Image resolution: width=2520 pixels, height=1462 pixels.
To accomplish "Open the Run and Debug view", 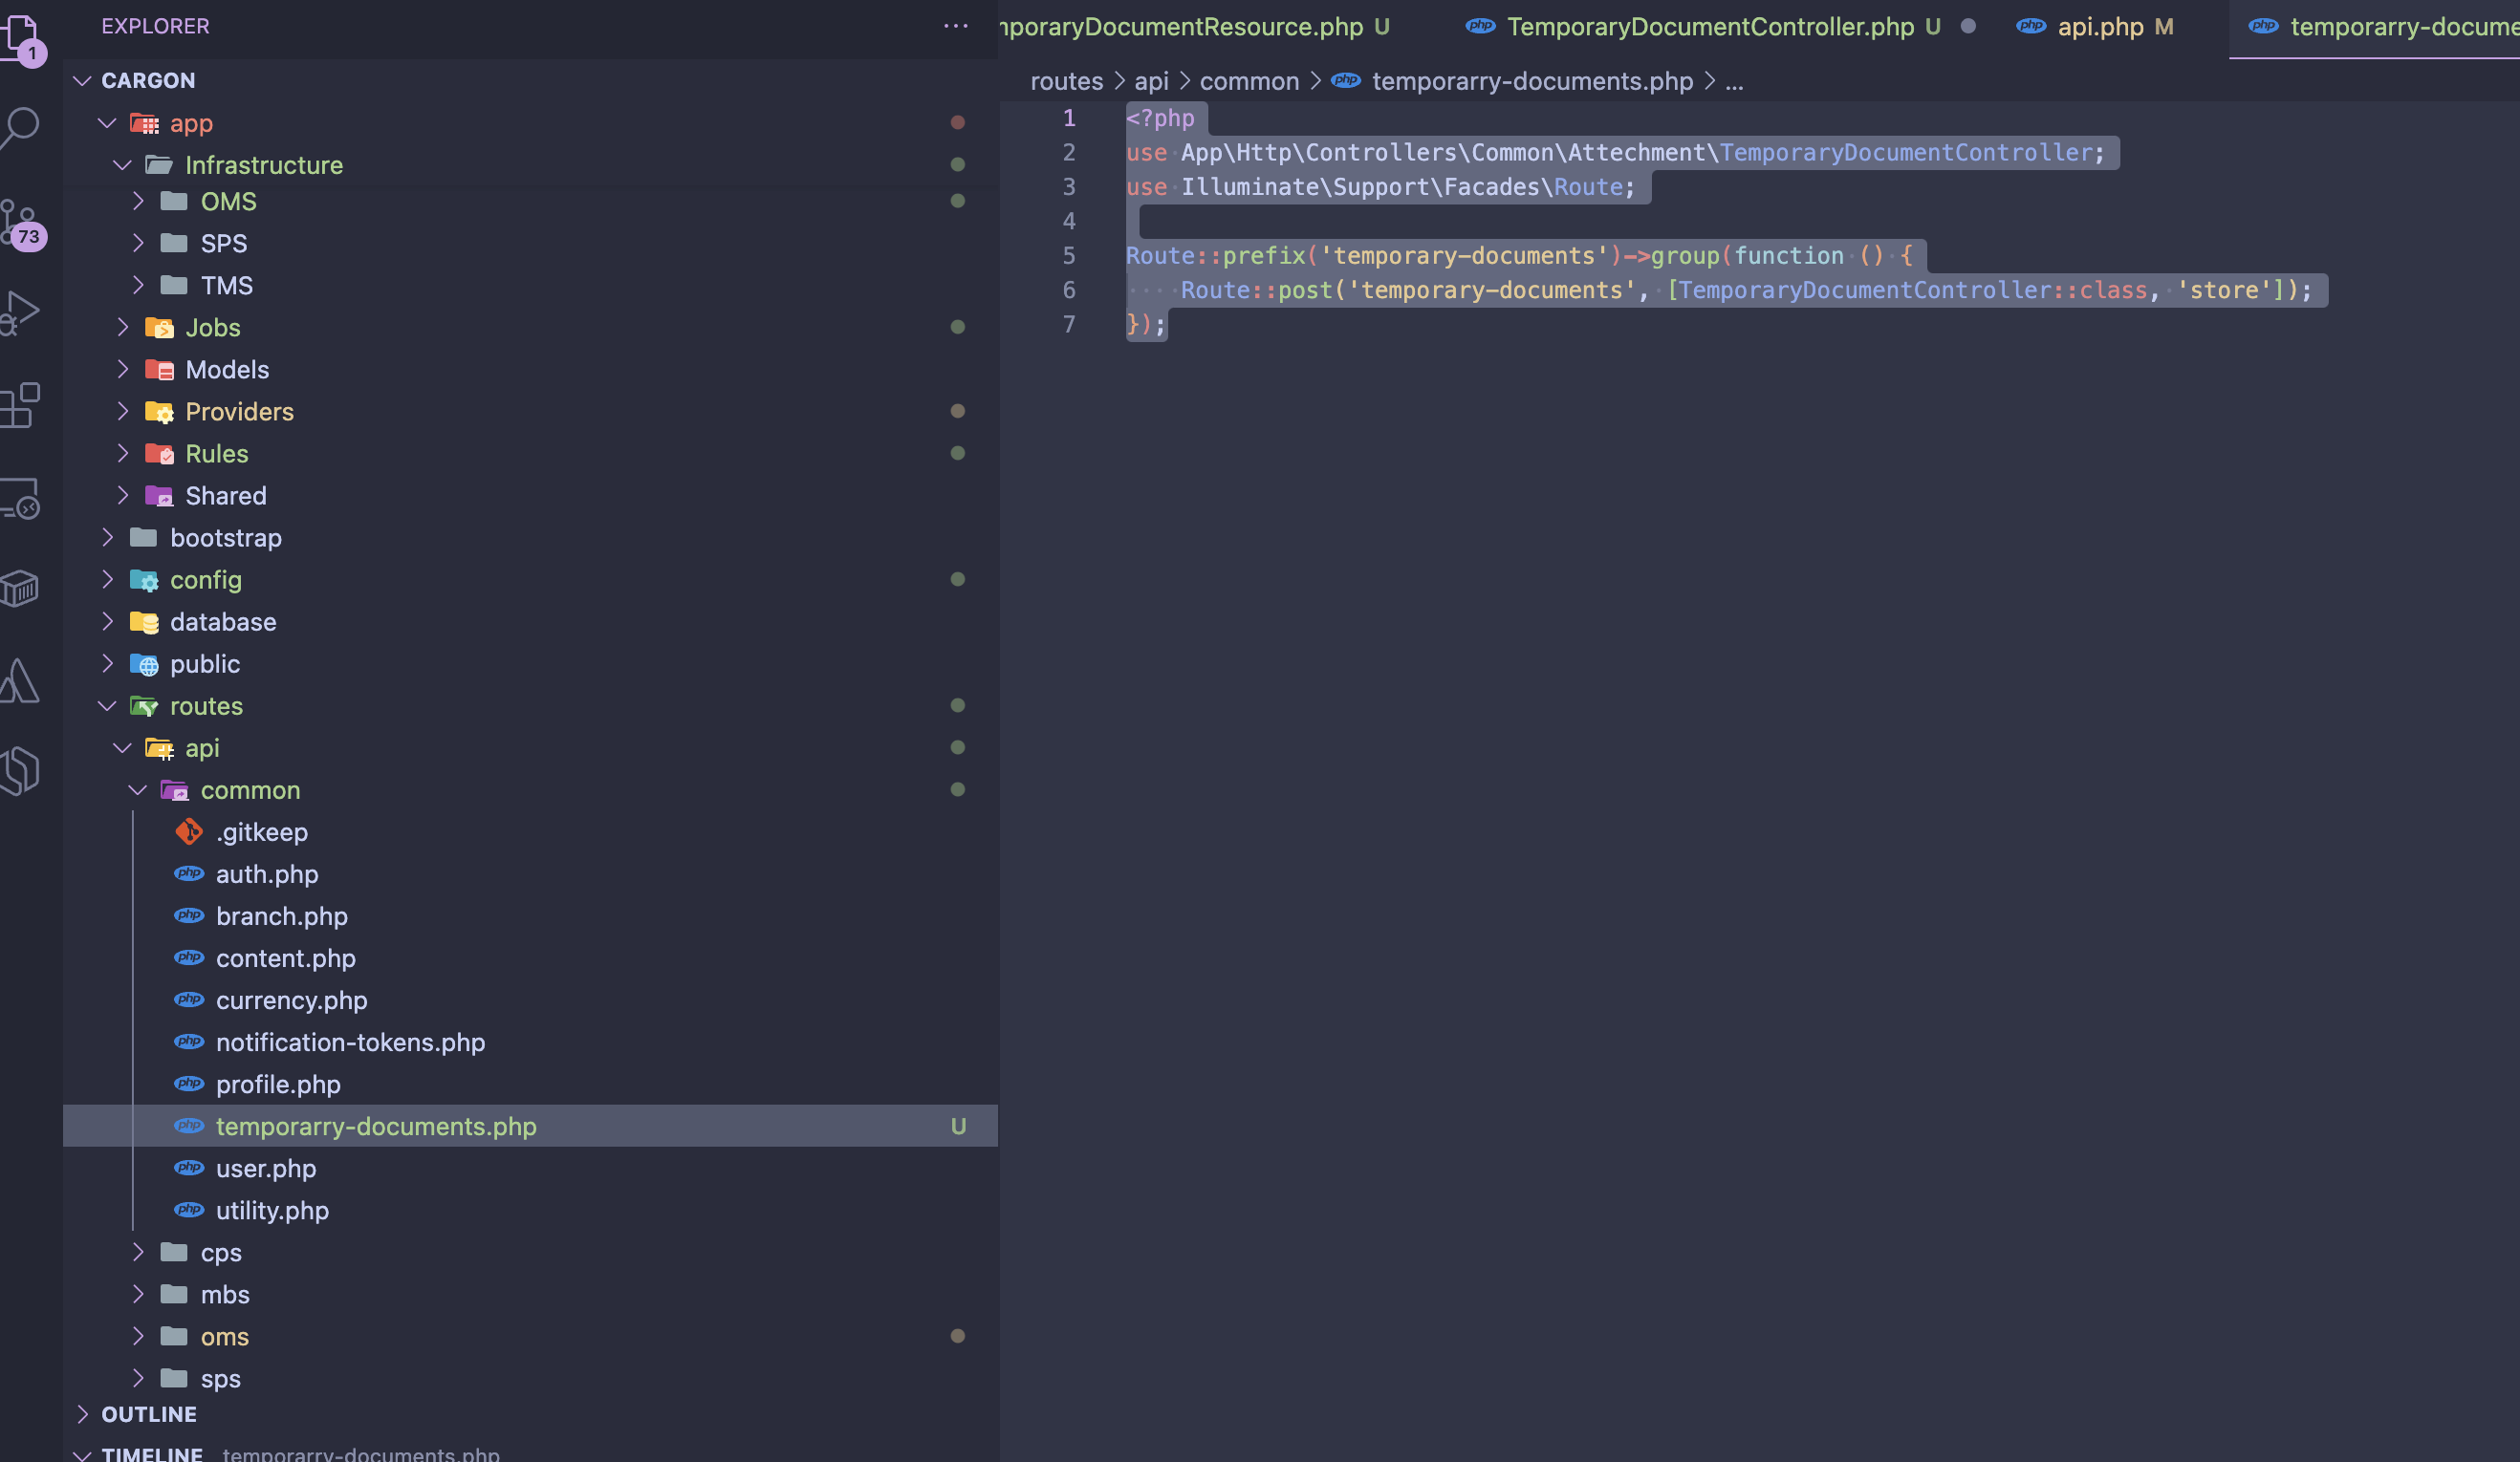I will [x=20, y=312].
